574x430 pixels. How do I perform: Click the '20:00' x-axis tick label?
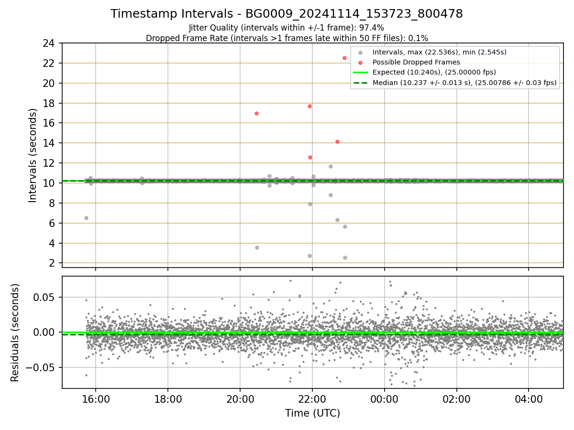tap(240, 398)
